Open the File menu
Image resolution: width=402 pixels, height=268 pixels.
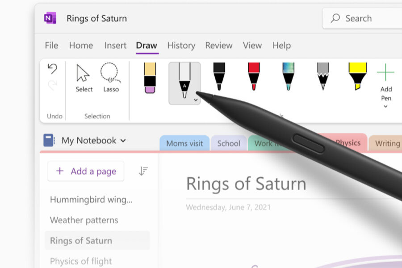pyautogui.click(x=51, y=46)
